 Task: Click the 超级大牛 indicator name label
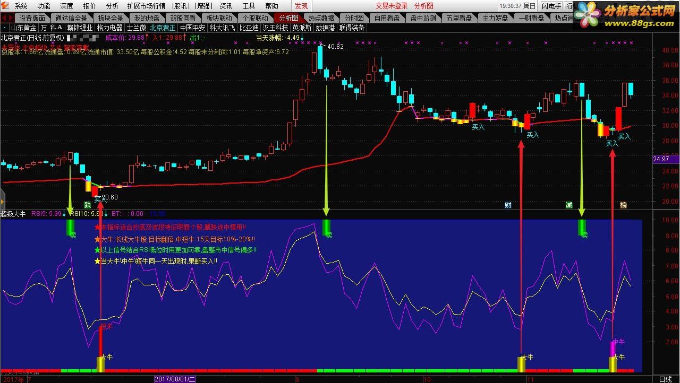(x=13, y=214)
